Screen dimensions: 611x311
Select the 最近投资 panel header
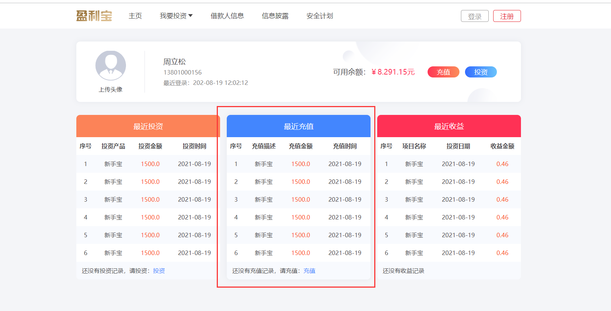pyautogui.click(x=148, y=126)
